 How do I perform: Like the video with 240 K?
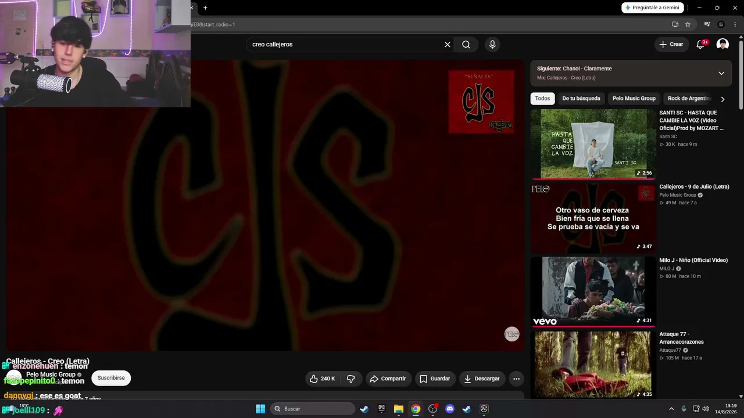coord(323,379)
